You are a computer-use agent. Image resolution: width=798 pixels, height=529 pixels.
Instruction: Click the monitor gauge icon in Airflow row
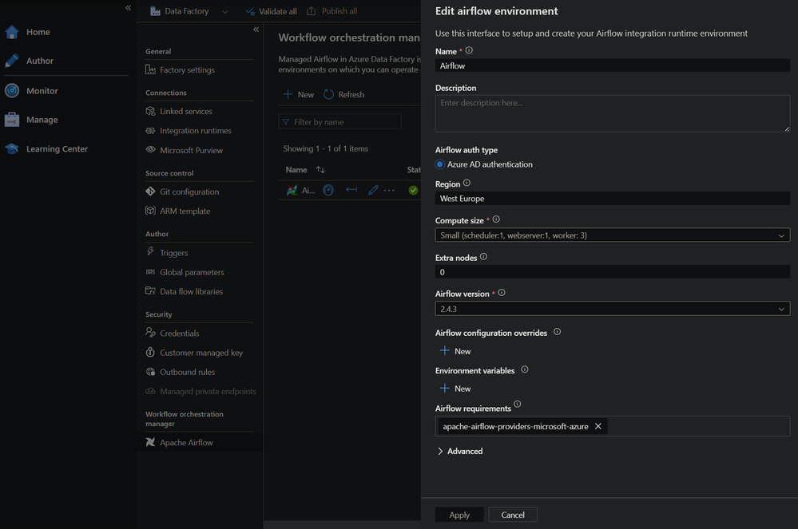328,190
